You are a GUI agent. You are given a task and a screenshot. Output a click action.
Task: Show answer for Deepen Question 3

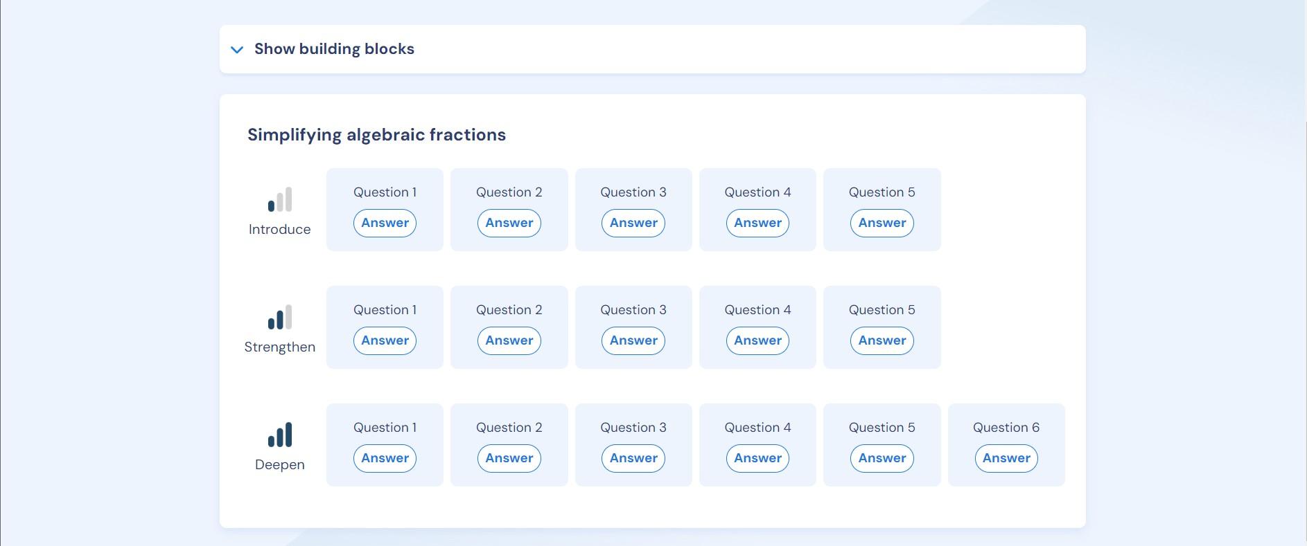[633, 458]
